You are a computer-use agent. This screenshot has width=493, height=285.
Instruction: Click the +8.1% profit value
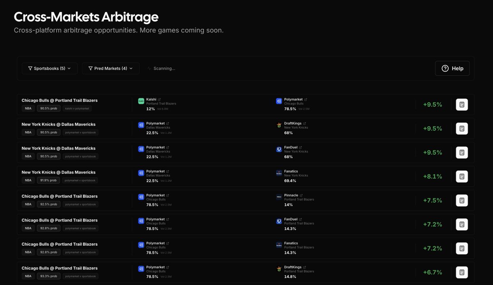[x=433, y=176]
